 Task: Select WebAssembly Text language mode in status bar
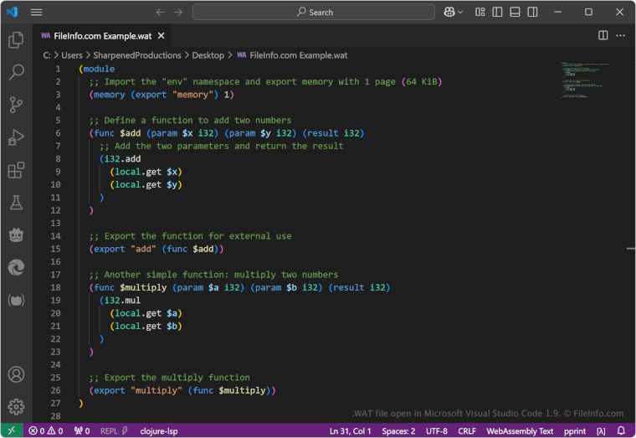click(x=520, y=431)
